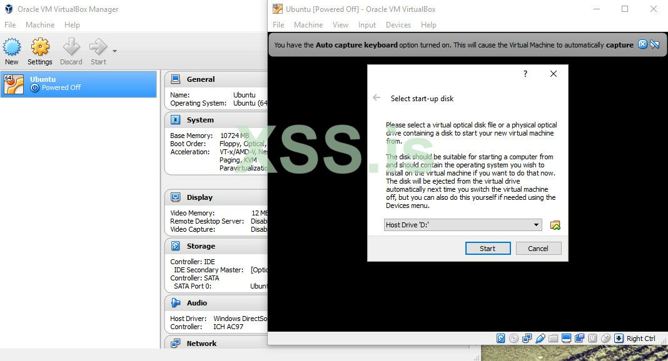Image resolution: width=668 pixels, height=361 pixels.
Task: Open Help menu in VirtualBox Manager
Action: click(72, 25)
